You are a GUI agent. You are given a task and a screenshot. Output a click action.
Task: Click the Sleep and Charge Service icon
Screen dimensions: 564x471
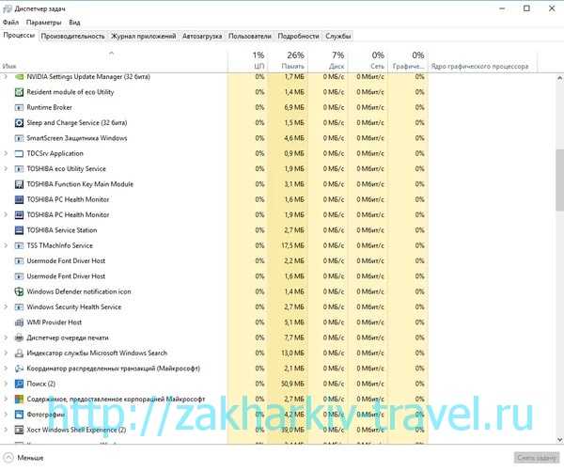[19, 123]
